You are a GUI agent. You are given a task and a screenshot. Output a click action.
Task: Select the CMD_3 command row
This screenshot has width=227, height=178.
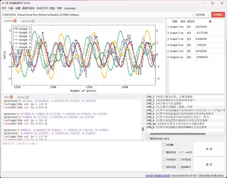186,104
